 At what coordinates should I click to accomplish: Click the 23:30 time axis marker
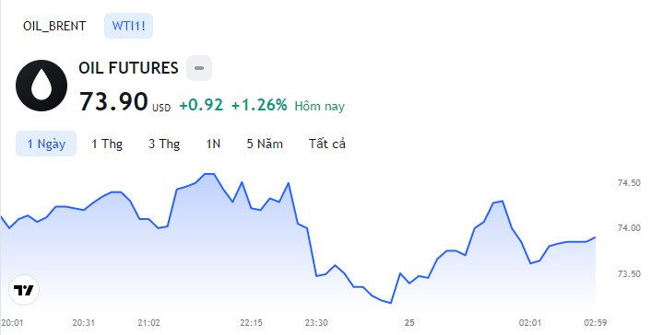click(317, 322)
